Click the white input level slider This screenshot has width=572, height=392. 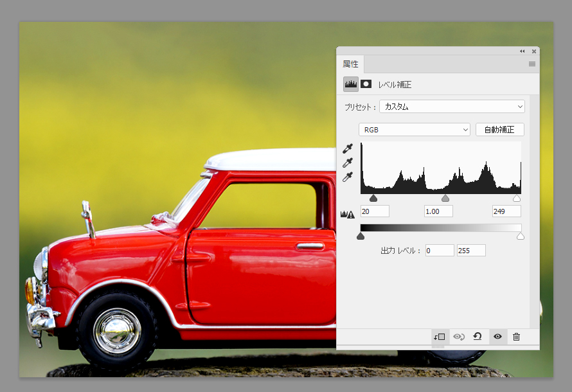(x=517, y=198)
